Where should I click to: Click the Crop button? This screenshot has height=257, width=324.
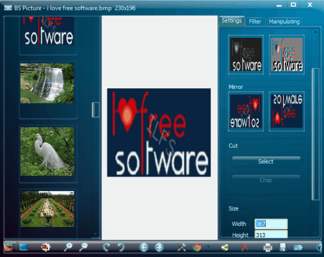266,180
